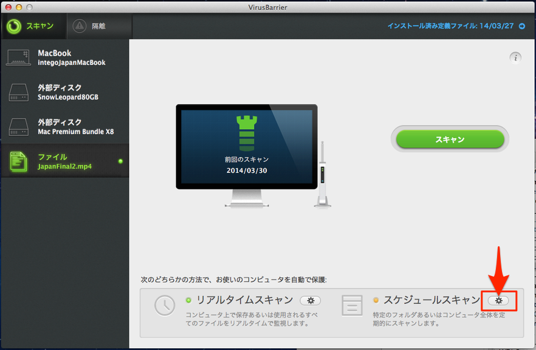Screen dimensions: 536x350
Task: Open リアルタイムスキャン gear settings
Action: 311,300
